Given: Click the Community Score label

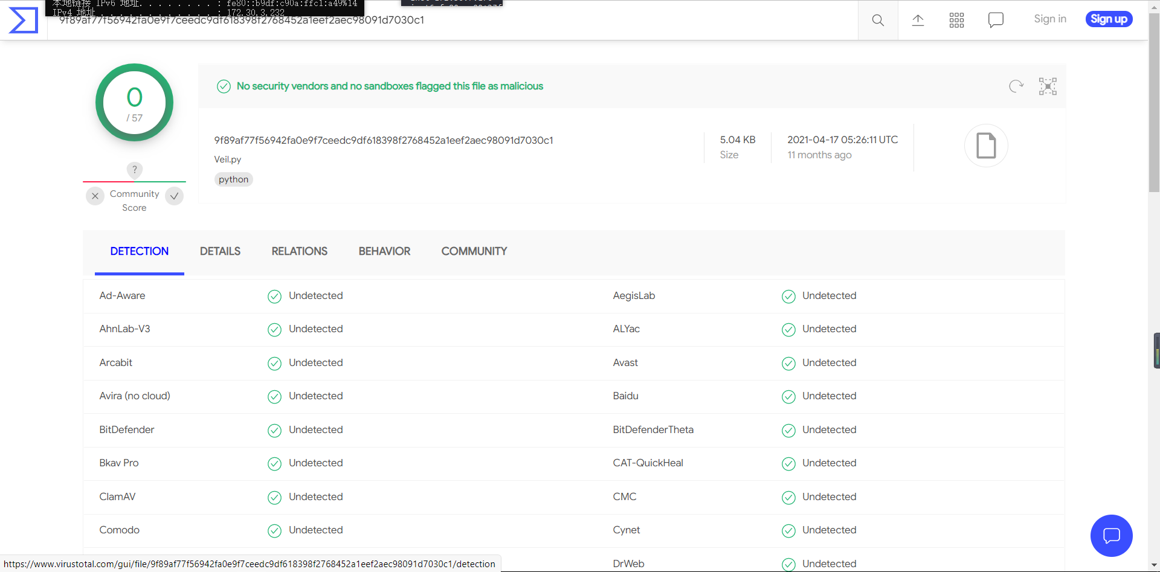Looking at the screenshot, I should 134,201.
